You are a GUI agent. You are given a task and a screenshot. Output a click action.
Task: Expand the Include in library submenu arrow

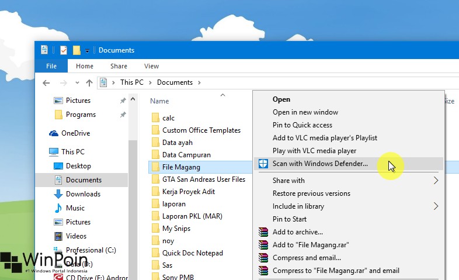436,206
